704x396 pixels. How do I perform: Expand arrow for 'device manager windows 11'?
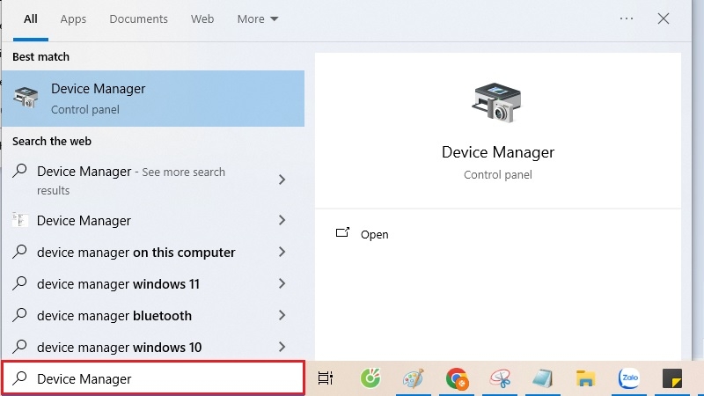282,283
